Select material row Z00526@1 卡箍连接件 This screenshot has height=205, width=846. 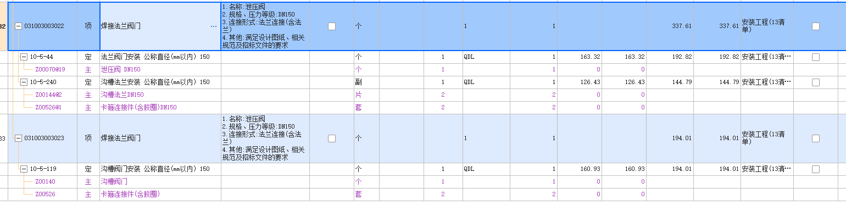423,107
